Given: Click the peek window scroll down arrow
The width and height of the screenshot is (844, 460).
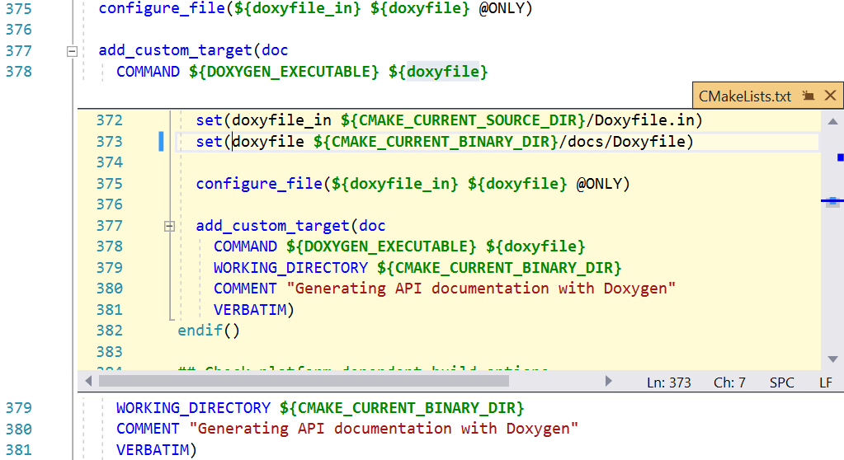Looking at the screenshot, I should pos(832,359).
